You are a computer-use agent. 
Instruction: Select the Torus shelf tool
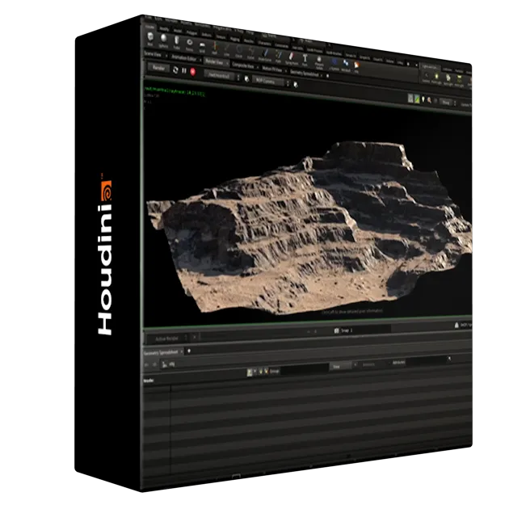190,44
